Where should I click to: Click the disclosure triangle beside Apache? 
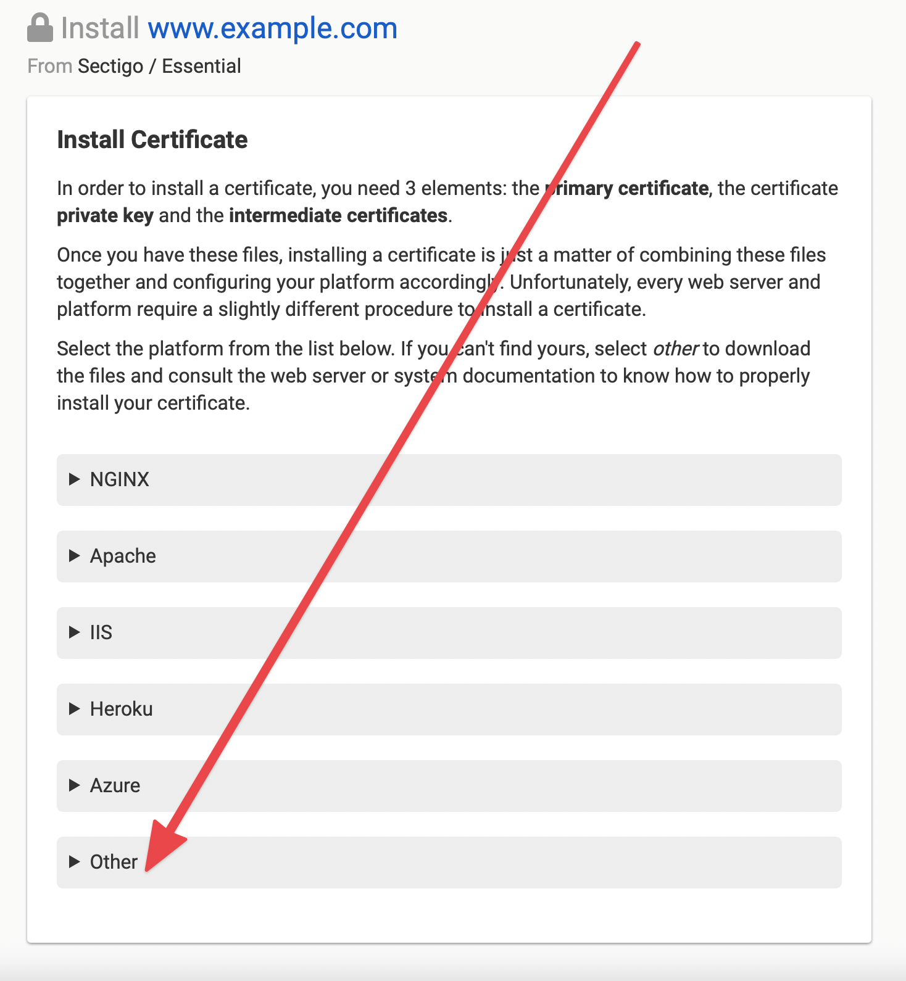pos(75,556)
